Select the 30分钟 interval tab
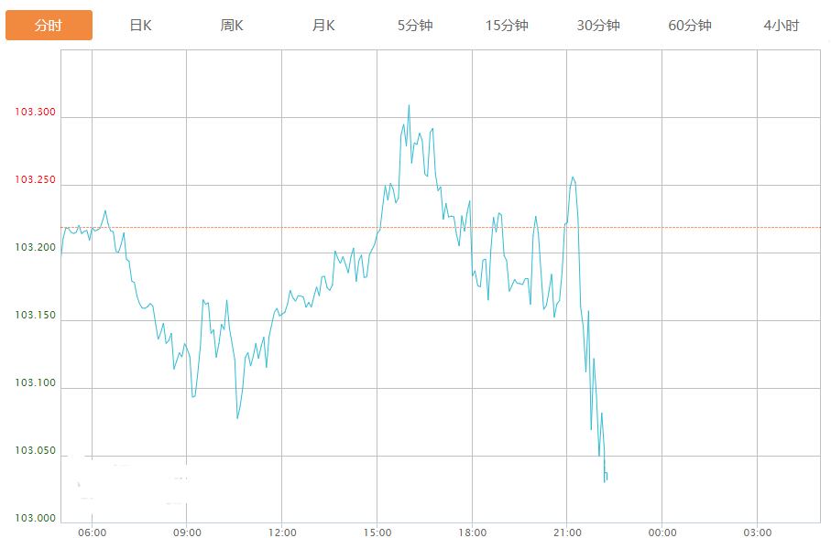831x538 pixels. click(x=598, y=26)
